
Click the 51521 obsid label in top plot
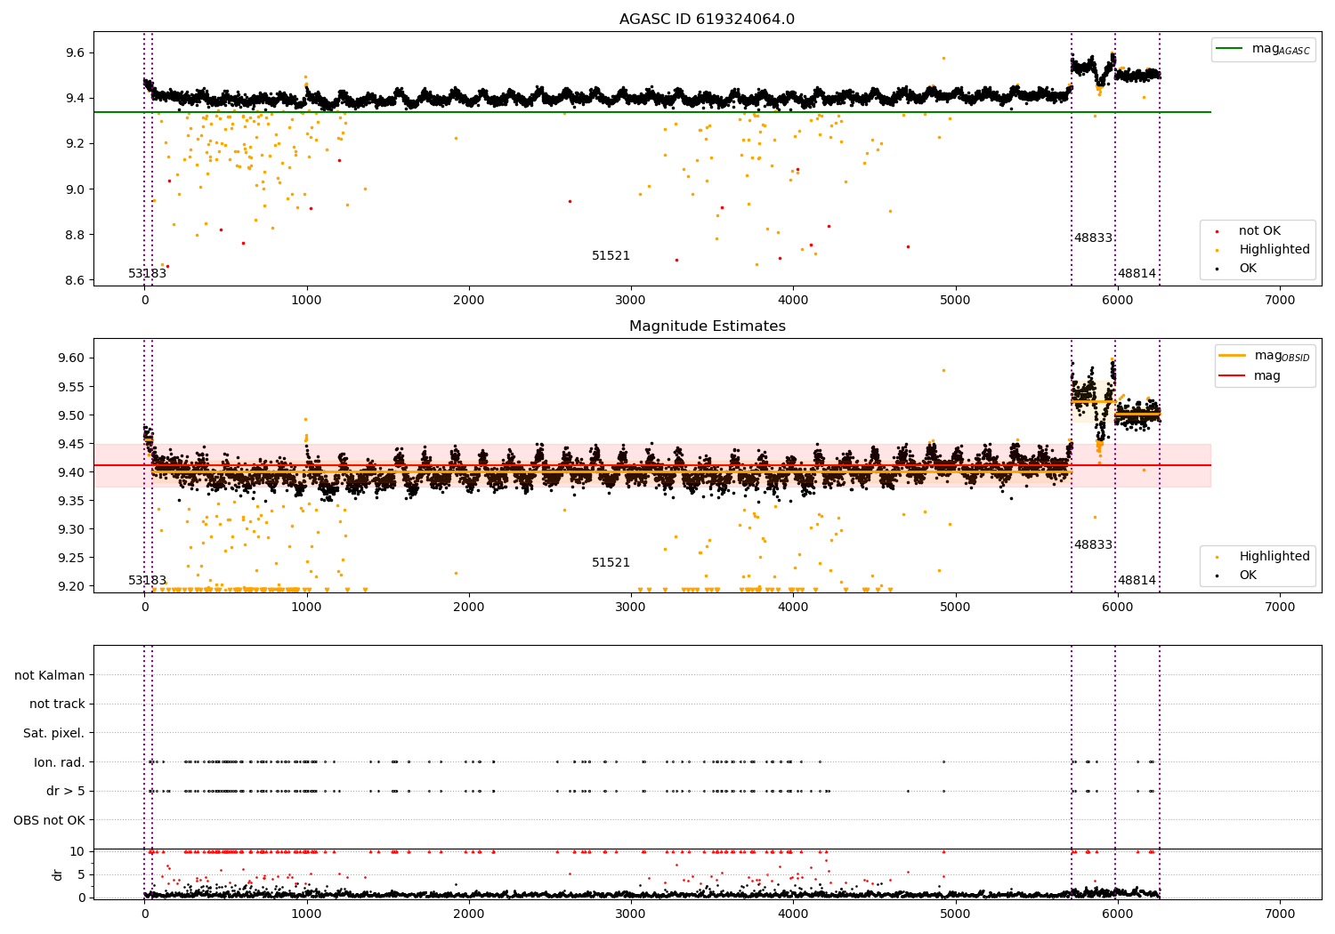(x=611, y=256)
